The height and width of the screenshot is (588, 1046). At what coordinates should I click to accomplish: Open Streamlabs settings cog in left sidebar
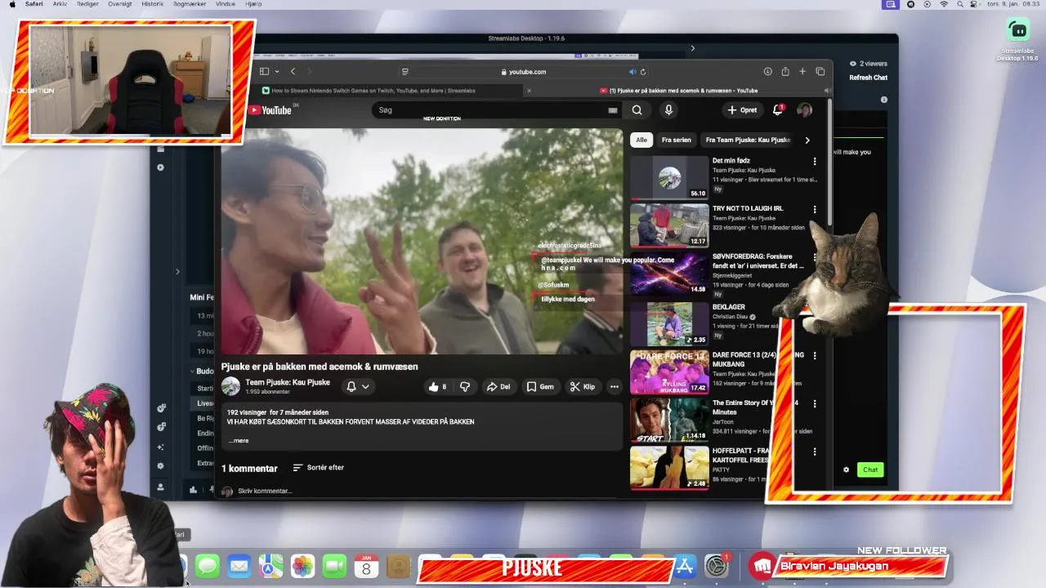[x=161, y=466]
